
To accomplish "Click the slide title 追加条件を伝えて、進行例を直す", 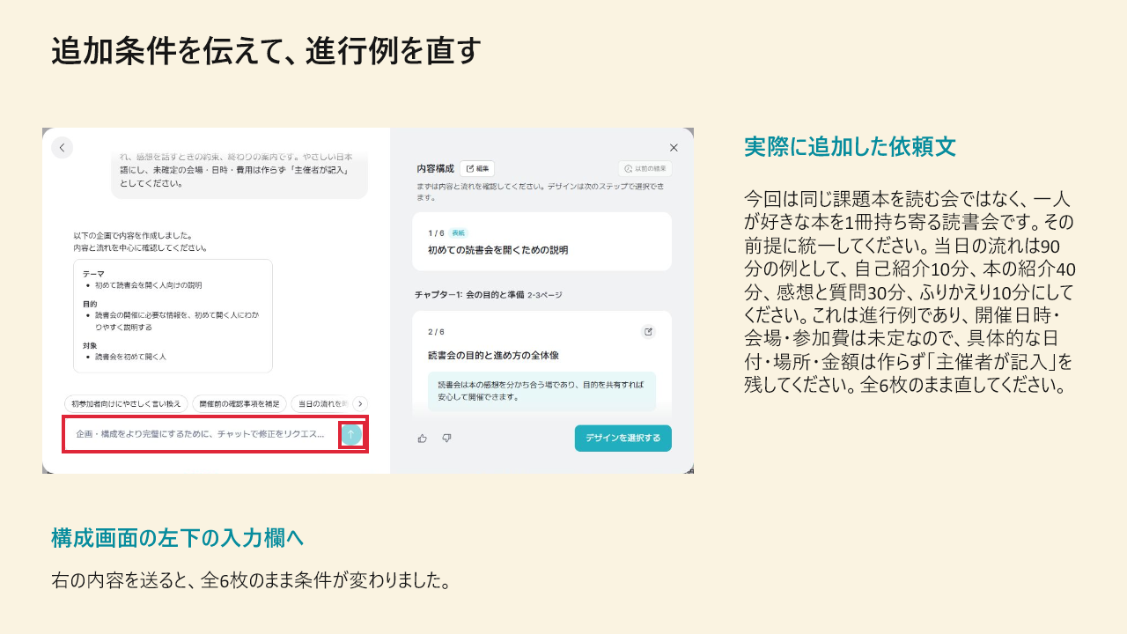I will point(266,50).
